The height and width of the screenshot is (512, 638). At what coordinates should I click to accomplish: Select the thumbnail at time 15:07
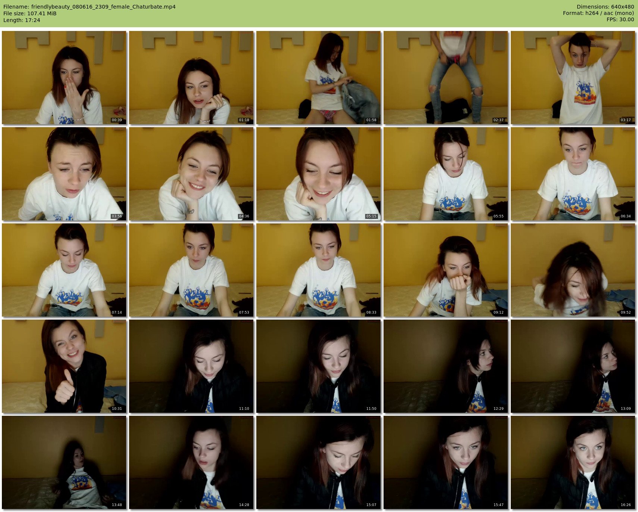pyautogui.click(x=319, y=462)
